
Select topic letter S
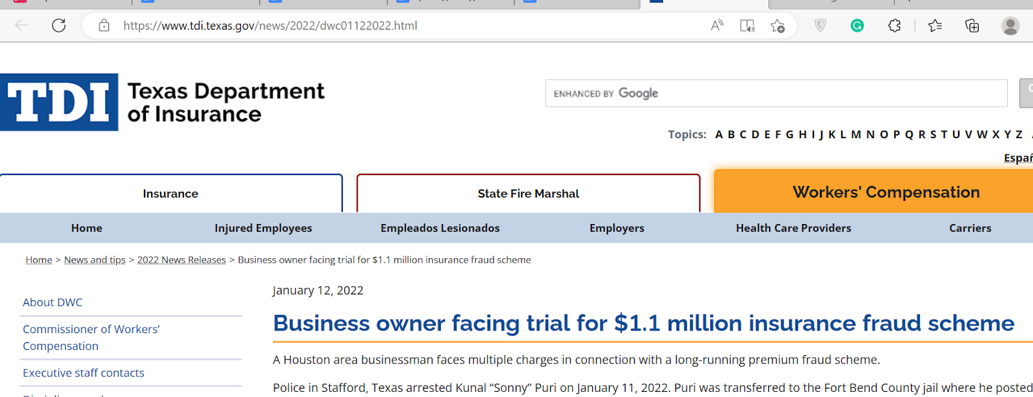[x=933, y=134]
